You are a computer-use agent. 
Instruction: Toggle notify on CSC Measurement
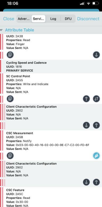pos(96,156)
